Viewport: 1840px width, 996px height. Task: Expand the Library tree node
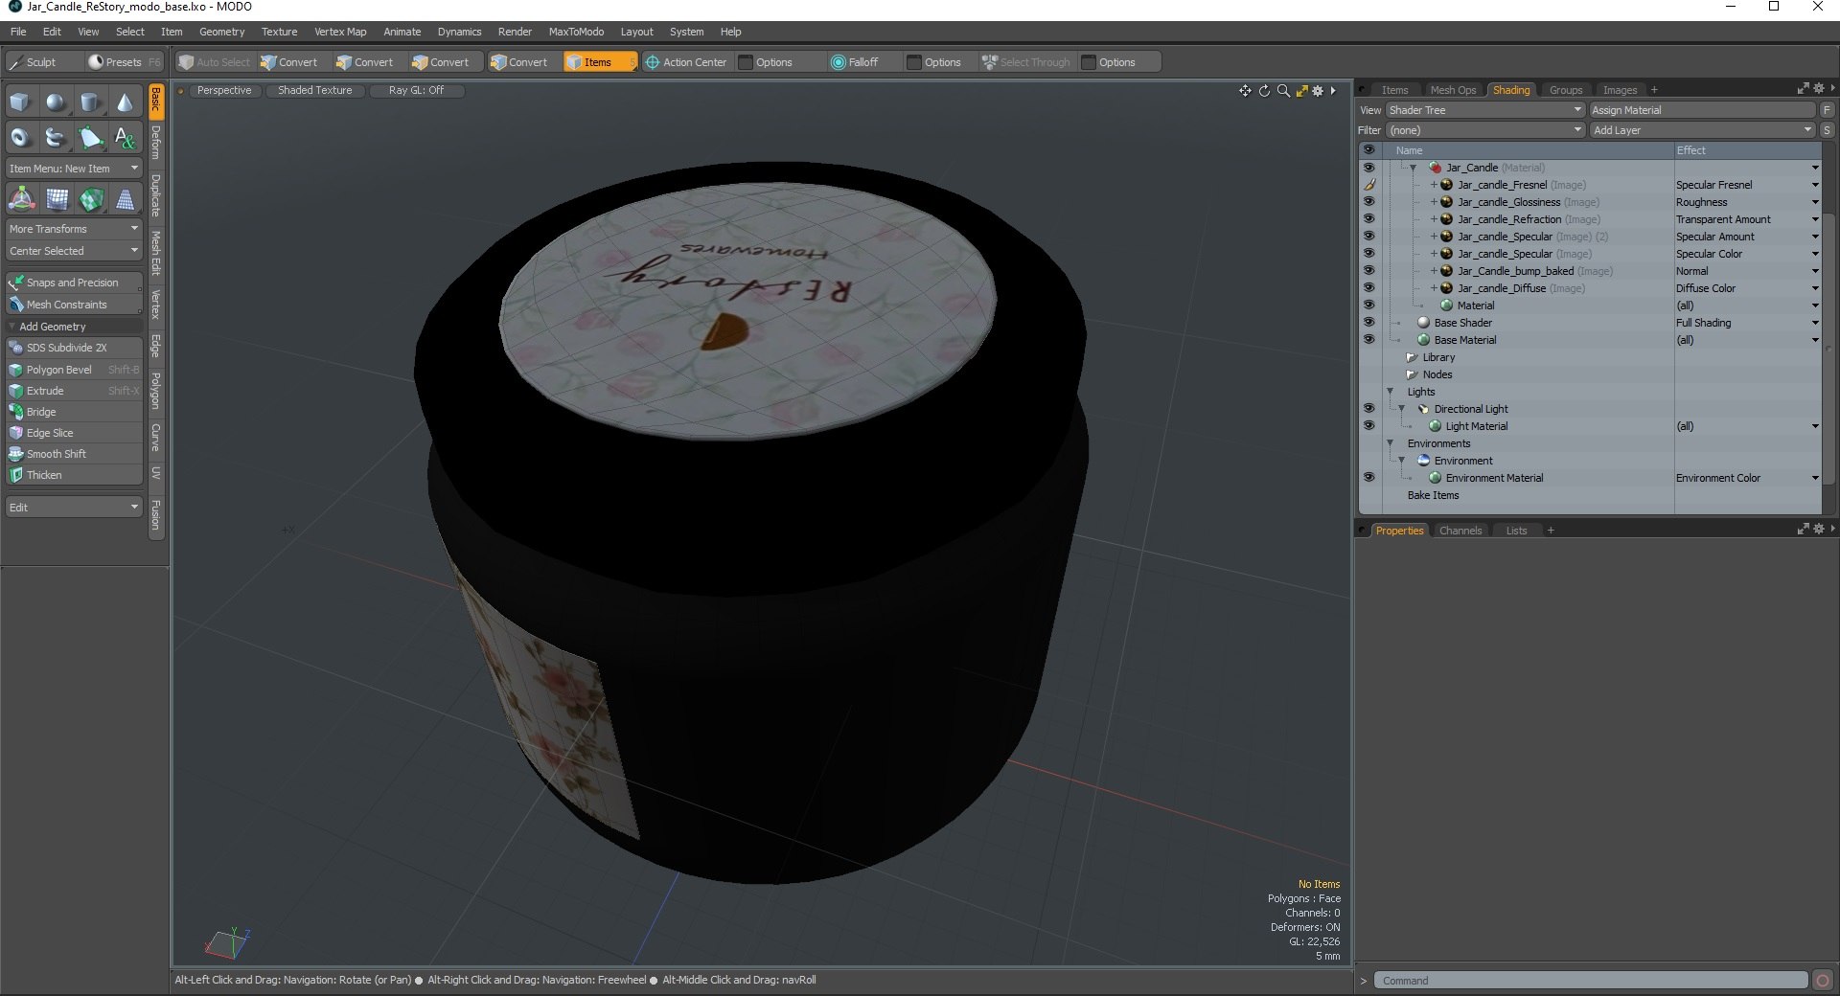click(x=1412, y=357)
